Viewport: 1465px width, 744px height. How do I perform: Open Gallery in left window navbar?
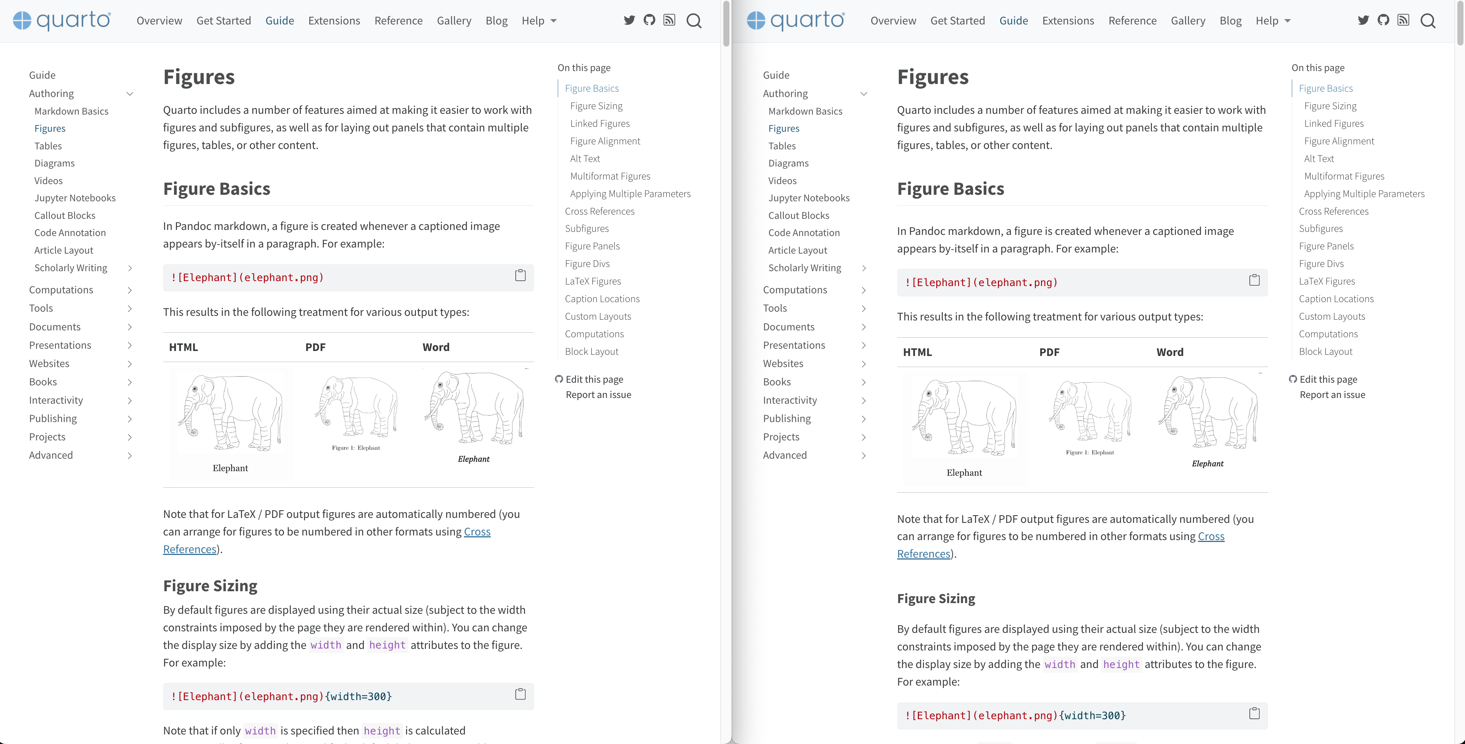tap(454, 21)
